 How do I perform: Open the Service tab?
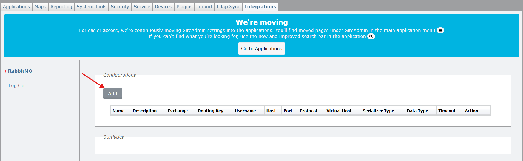pyautogui.click(x=142, y=7)
